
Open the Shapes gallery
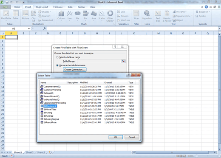[45, 12]
